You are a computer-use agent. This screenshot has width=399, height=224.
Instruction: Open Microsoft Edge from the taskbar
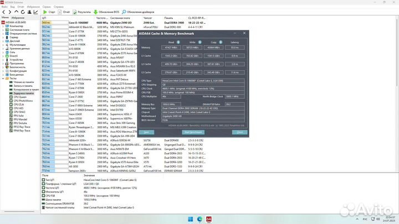(199, 219)
